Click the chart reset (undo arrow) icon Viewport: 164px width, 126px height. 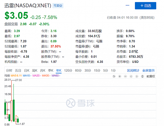tap(114, 76)
